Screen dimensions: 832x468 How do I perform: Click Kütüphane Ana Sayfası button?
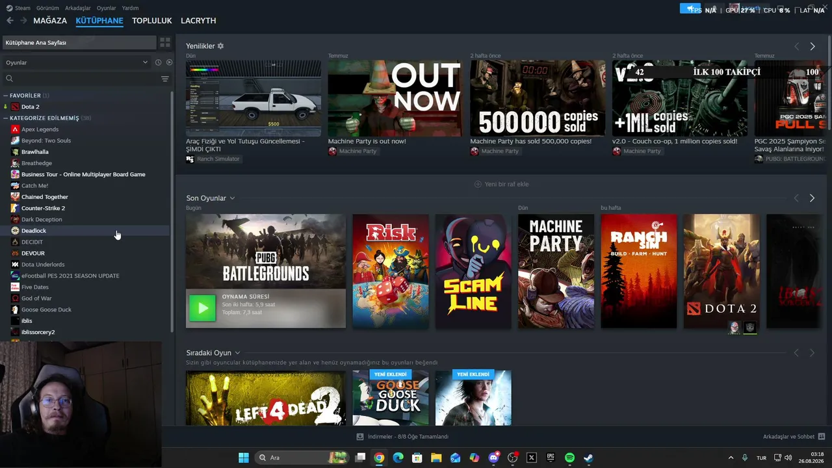pos(79,42)
